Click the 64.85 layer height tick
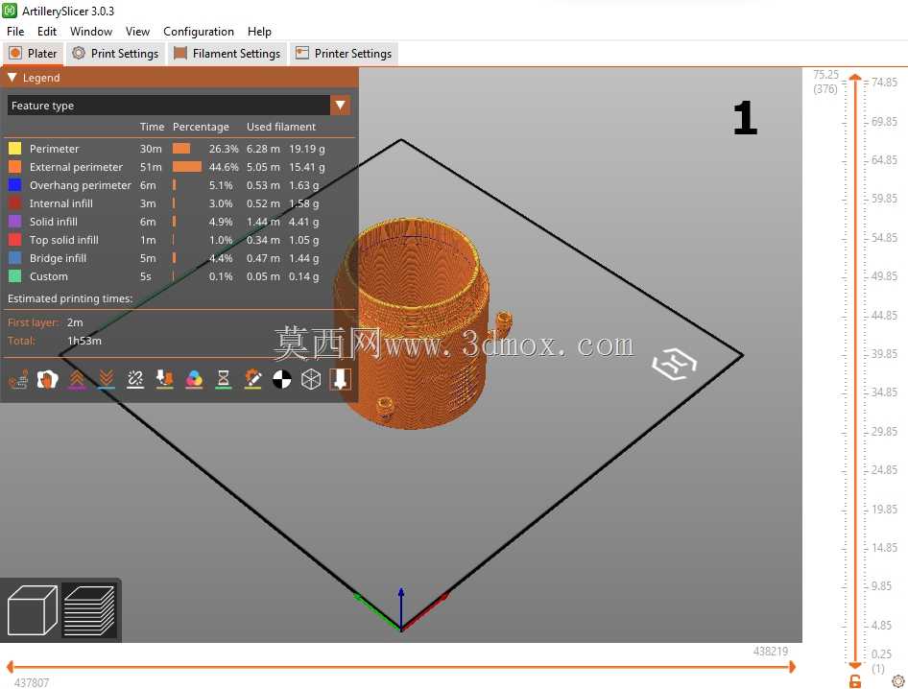 point(884,160)
